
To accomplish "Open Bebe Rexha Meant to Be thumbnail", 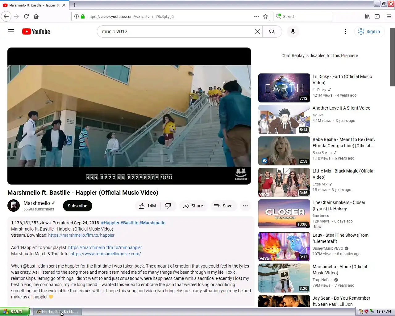I will pyautogui.click(x=284, y=151).
